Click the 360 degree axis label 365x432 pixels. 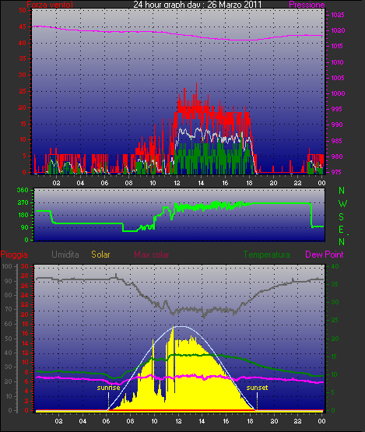[23, 190]
